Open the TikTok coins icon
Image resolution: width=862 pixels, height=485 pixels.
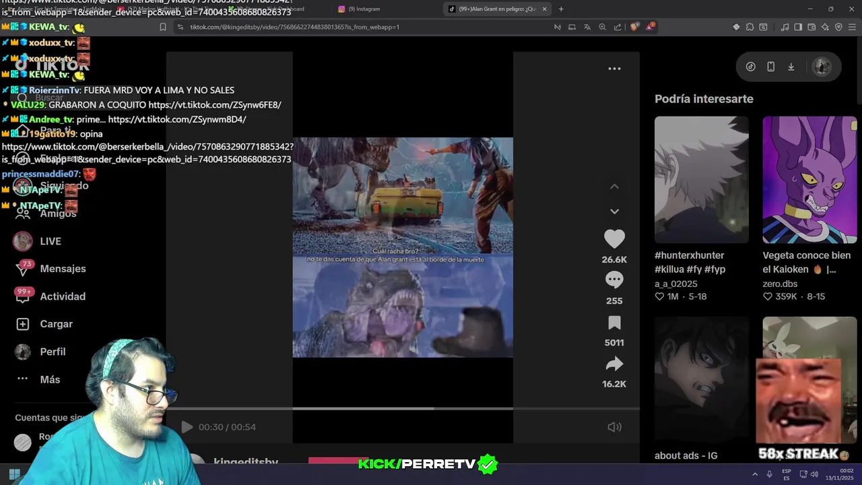751,67
